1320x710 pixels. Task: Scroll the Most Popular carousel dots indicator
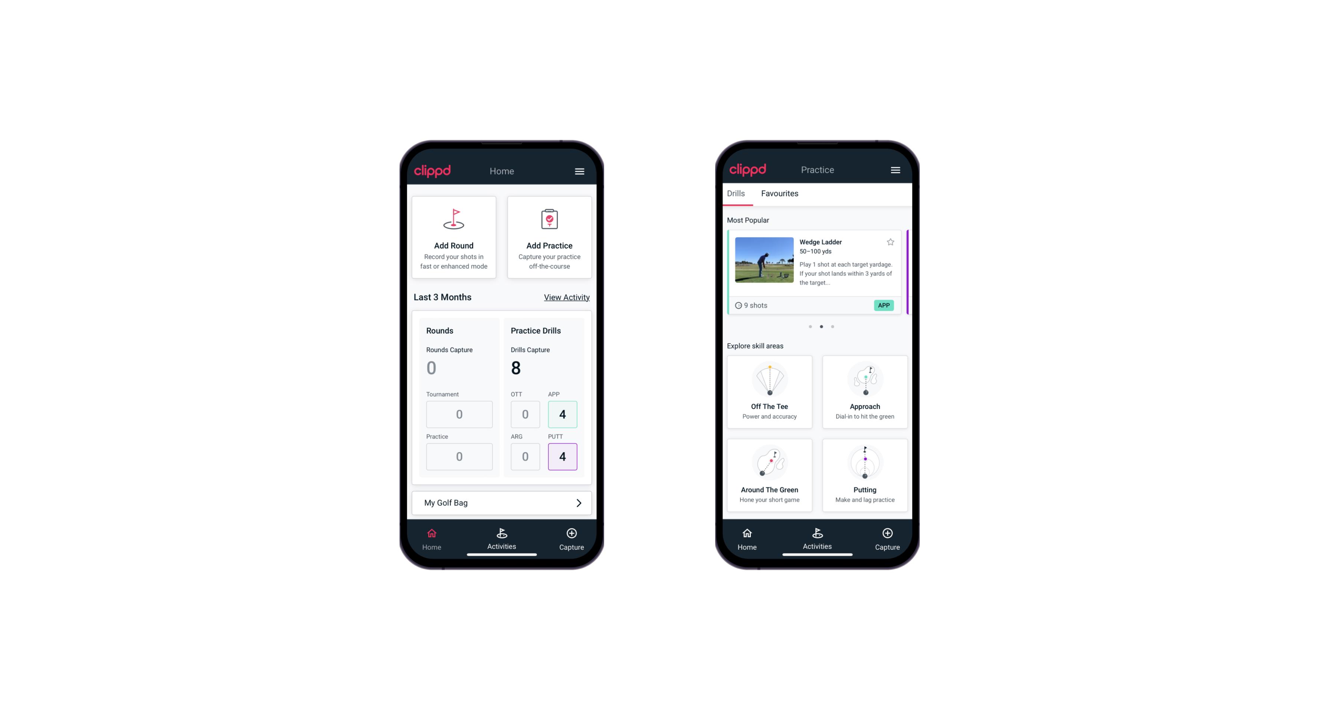821,326
